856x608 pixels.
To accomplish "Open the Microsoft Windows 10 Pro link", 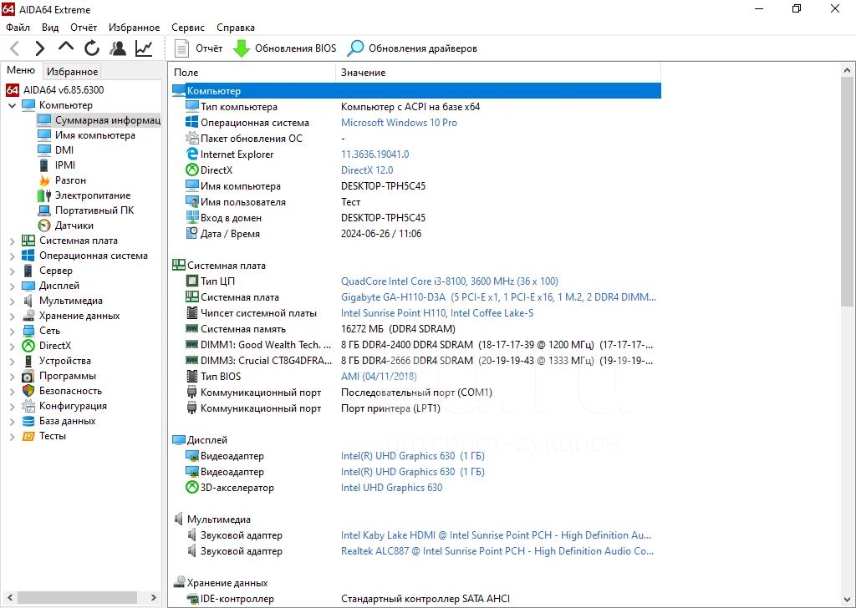I will pyautogui.click(x=399, y=123).
